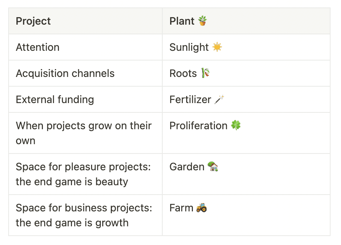Click the word Proliferation
This screenshot has height=245, width=341.
(x=198, y=125)
